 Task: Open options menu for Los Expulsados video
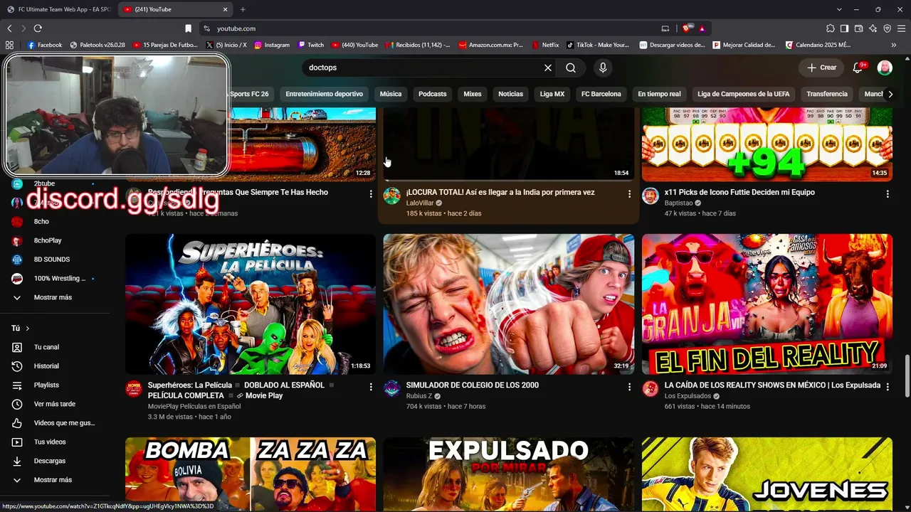pos(888,387)
